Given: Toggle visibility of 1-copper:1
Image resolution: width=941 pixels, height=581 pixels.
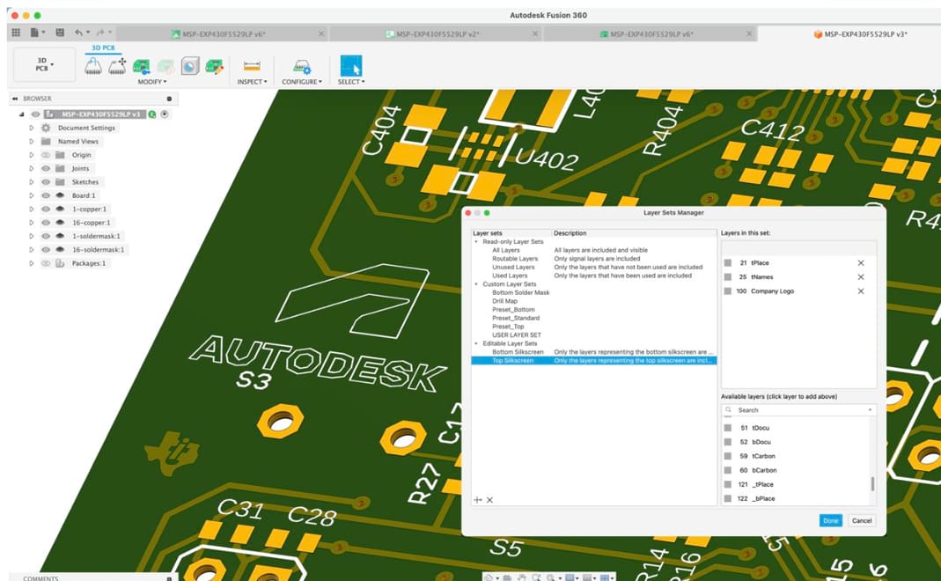Looking at the screenshot, I should [46, 209].
